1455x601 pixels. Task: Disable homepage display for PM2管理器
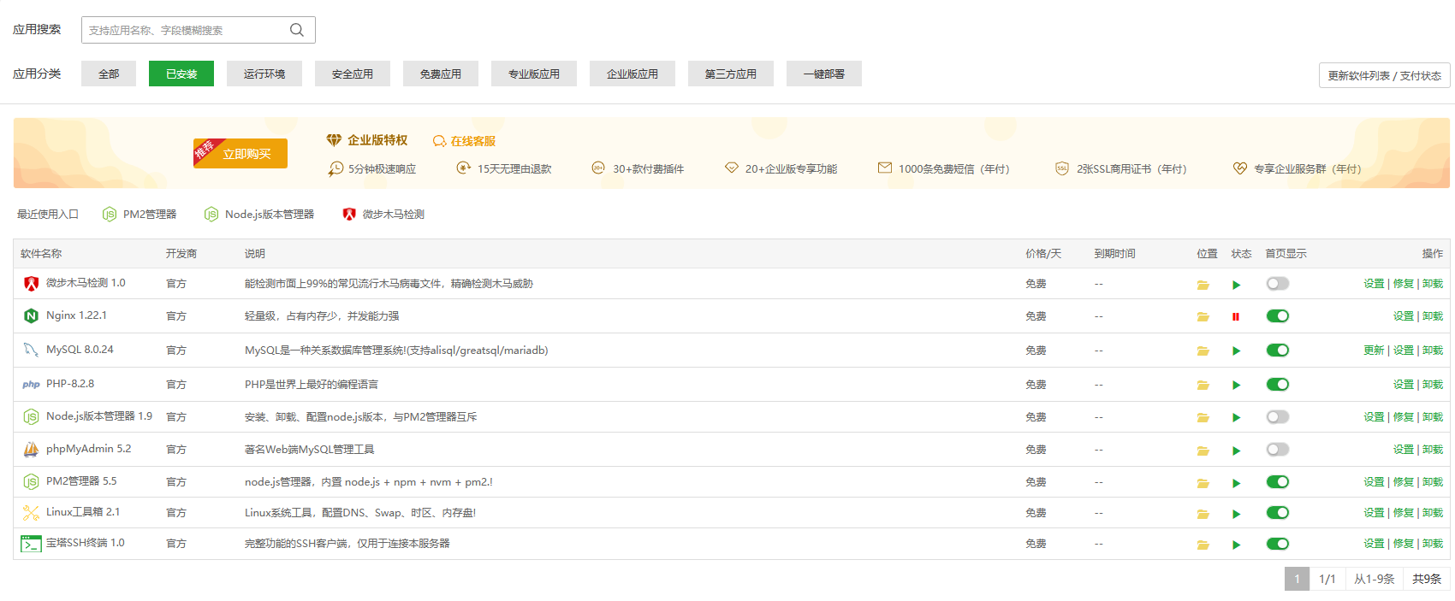(1278, 482)
